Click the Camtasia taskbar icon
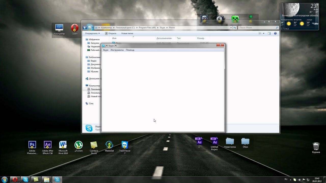 [36, 180]
